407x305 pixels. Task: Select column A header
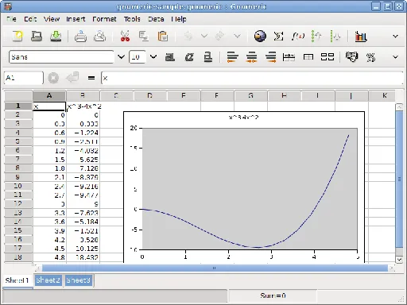pyautogui.click(x=49, y=95)
